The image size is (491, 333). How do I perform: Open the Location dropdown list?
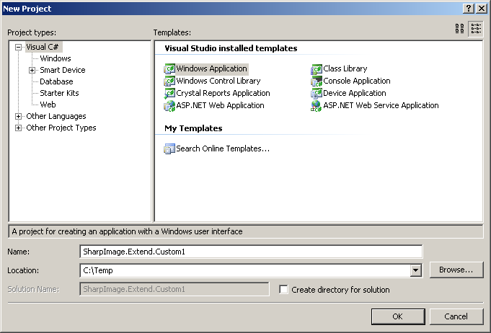click(x=415, y=270)
